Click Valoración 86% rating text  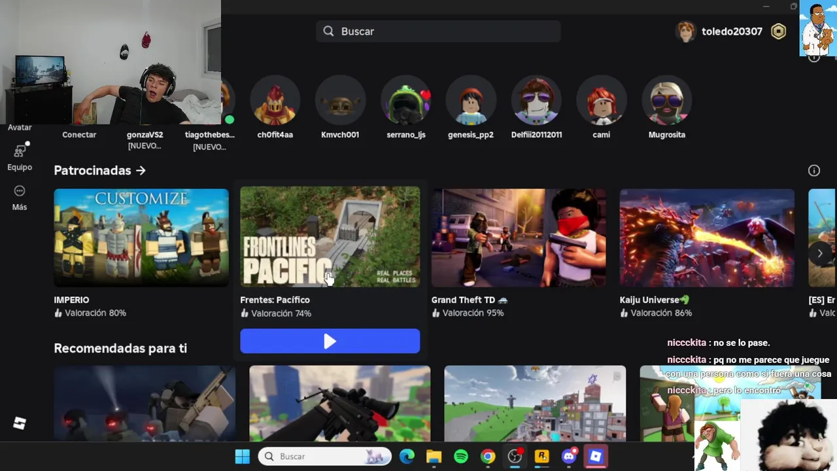pos(661,313)
